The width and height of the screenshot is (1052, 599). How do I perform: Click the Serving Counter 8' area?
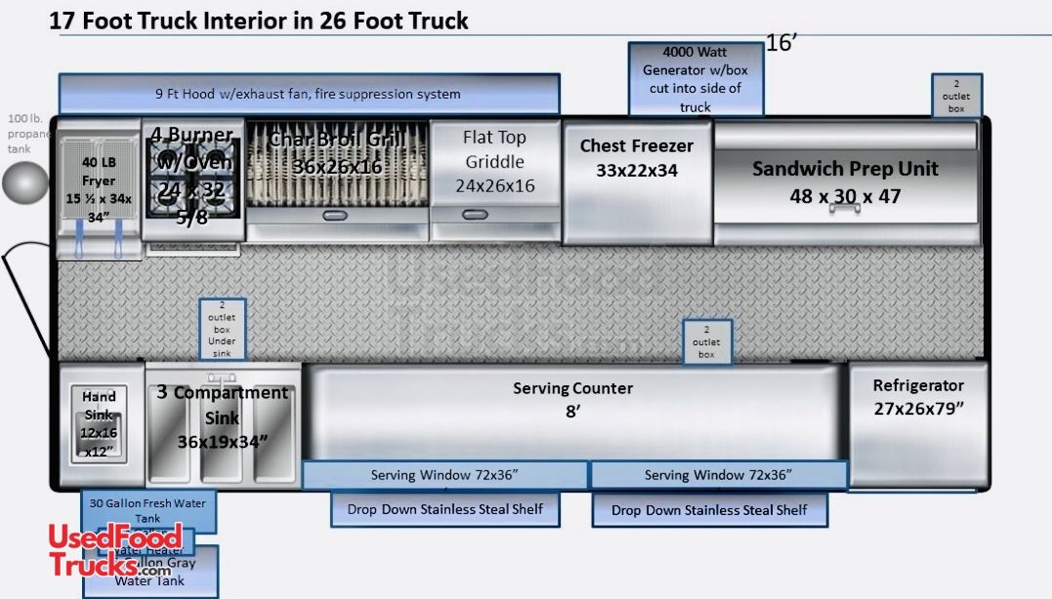click(x=572, y=410)
